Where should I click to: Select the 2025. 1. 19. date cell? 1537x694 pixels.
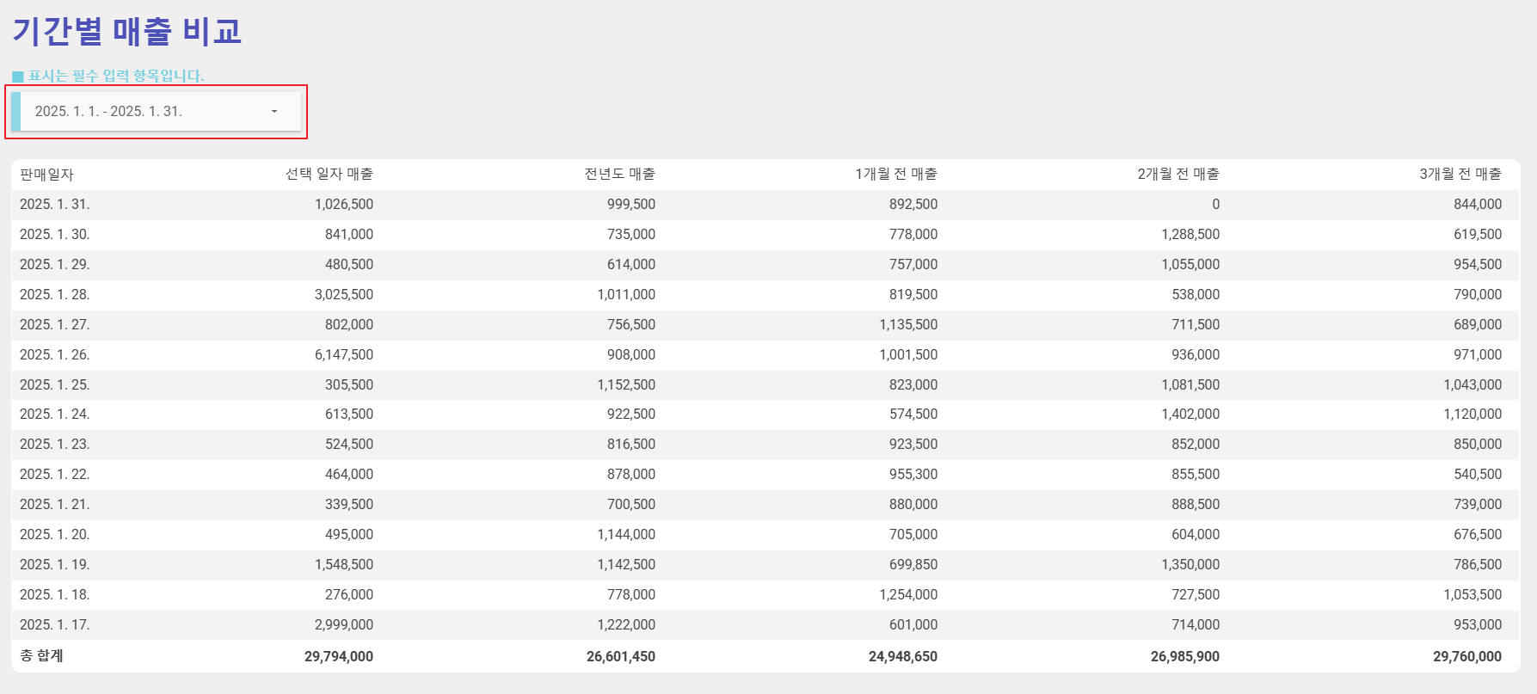tap(55, 565)
